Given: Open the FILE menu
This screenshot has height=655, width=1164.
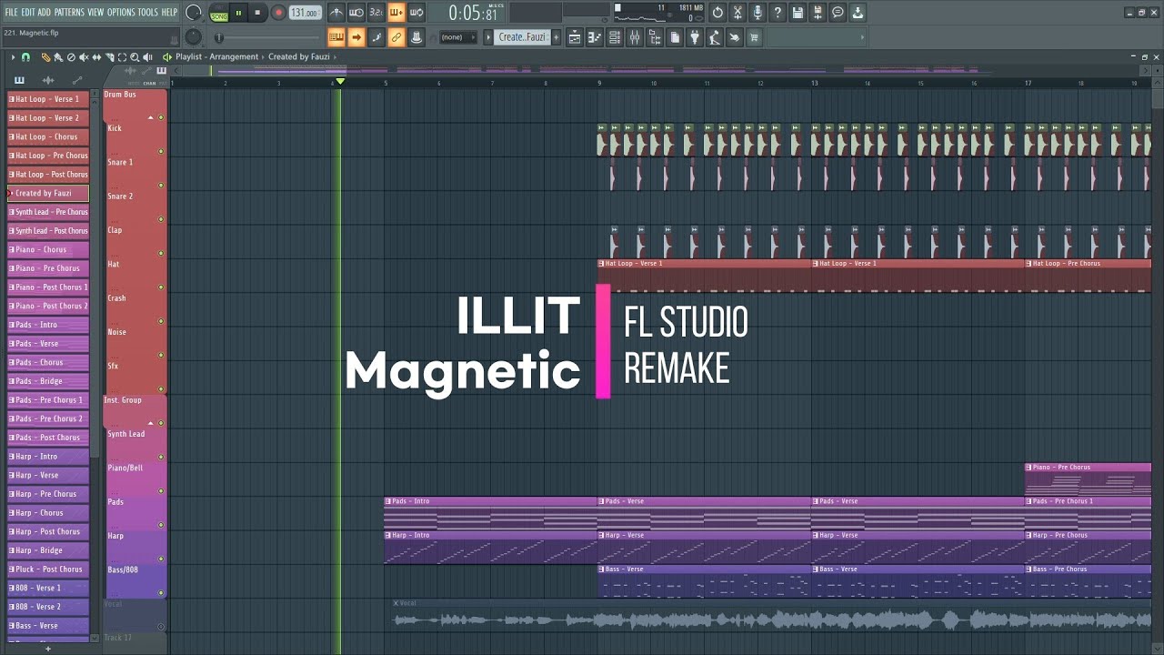Looking at the screenshot, I should coord(11,13).
